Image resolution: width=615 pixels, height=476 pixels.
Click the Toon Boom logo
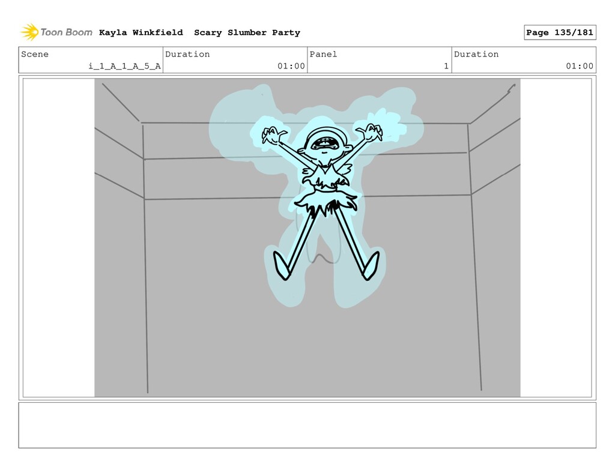pos(56,32)
